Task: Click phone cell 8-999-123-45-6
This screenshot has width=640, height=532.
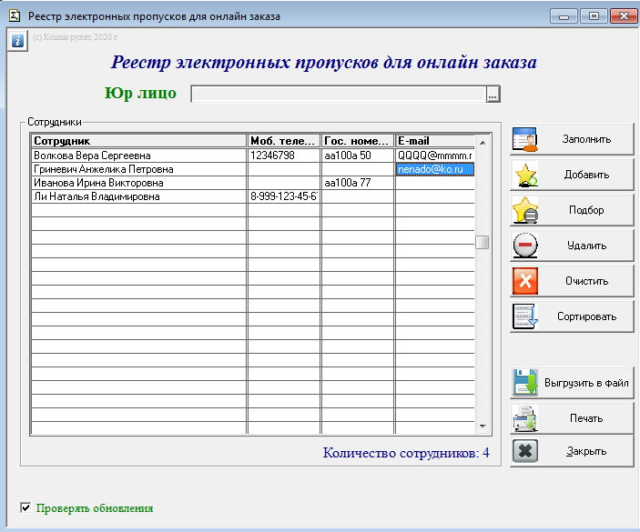Action: click(x=284, y=196)
